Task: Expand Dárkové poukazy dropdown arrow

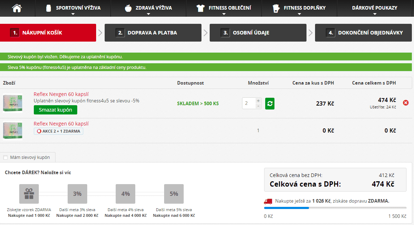Action: click(374, 14)
